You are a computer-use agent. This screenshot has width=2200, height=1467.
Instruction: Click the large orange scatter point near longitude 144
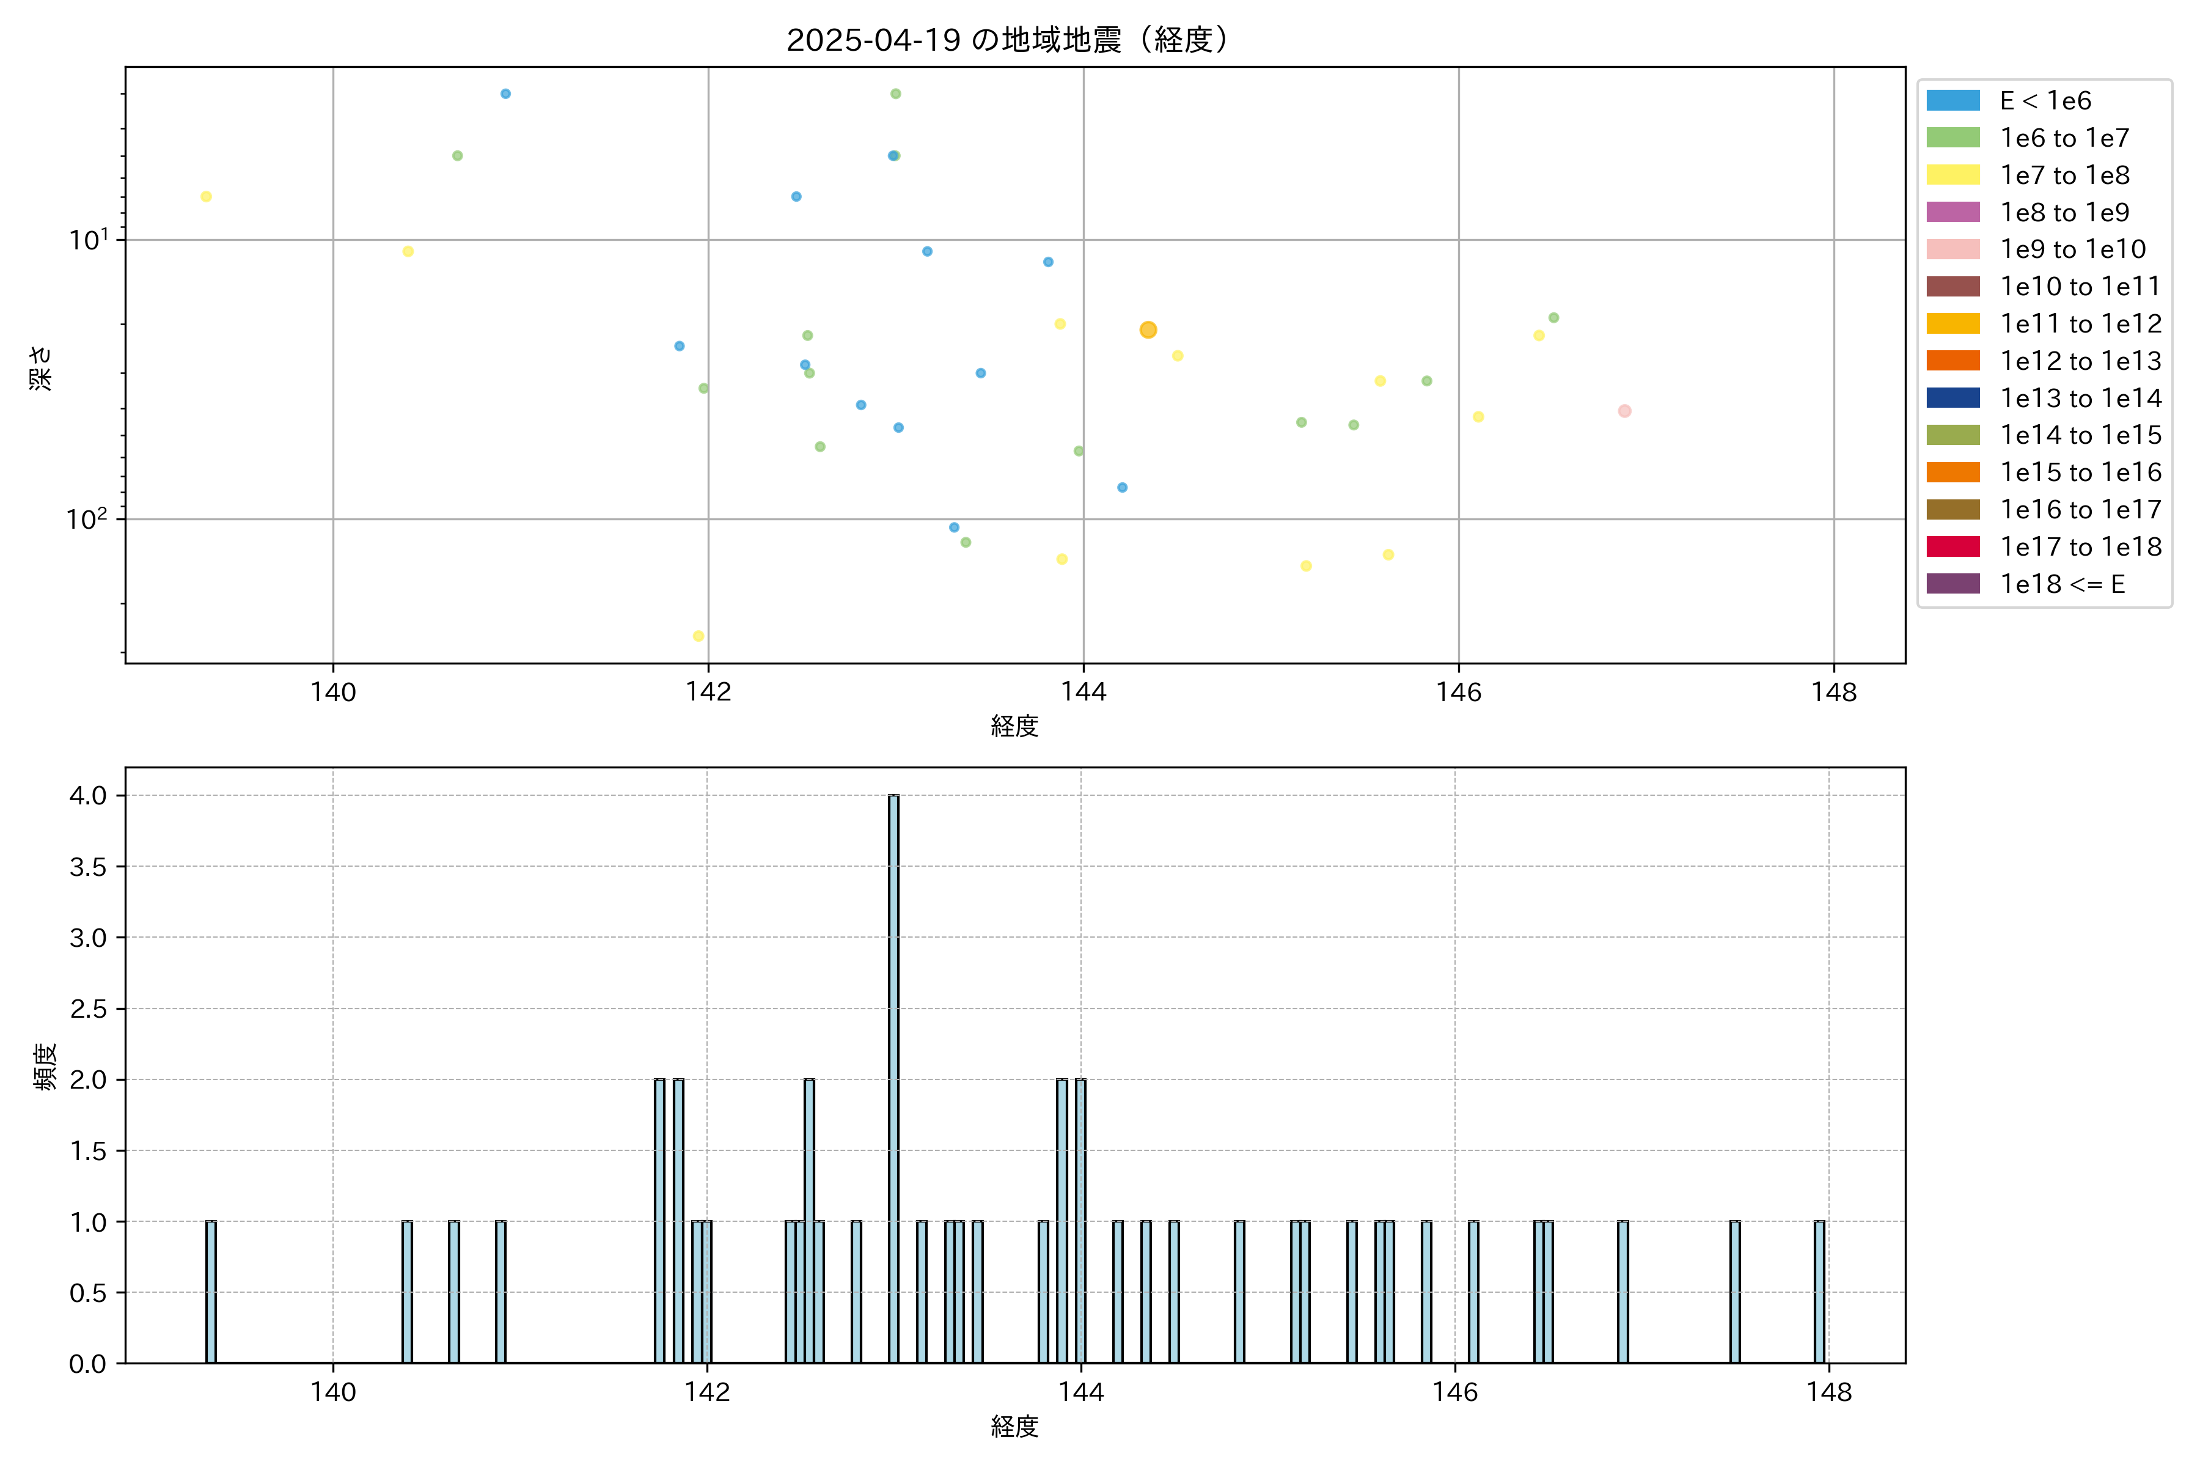[1148, 330]
